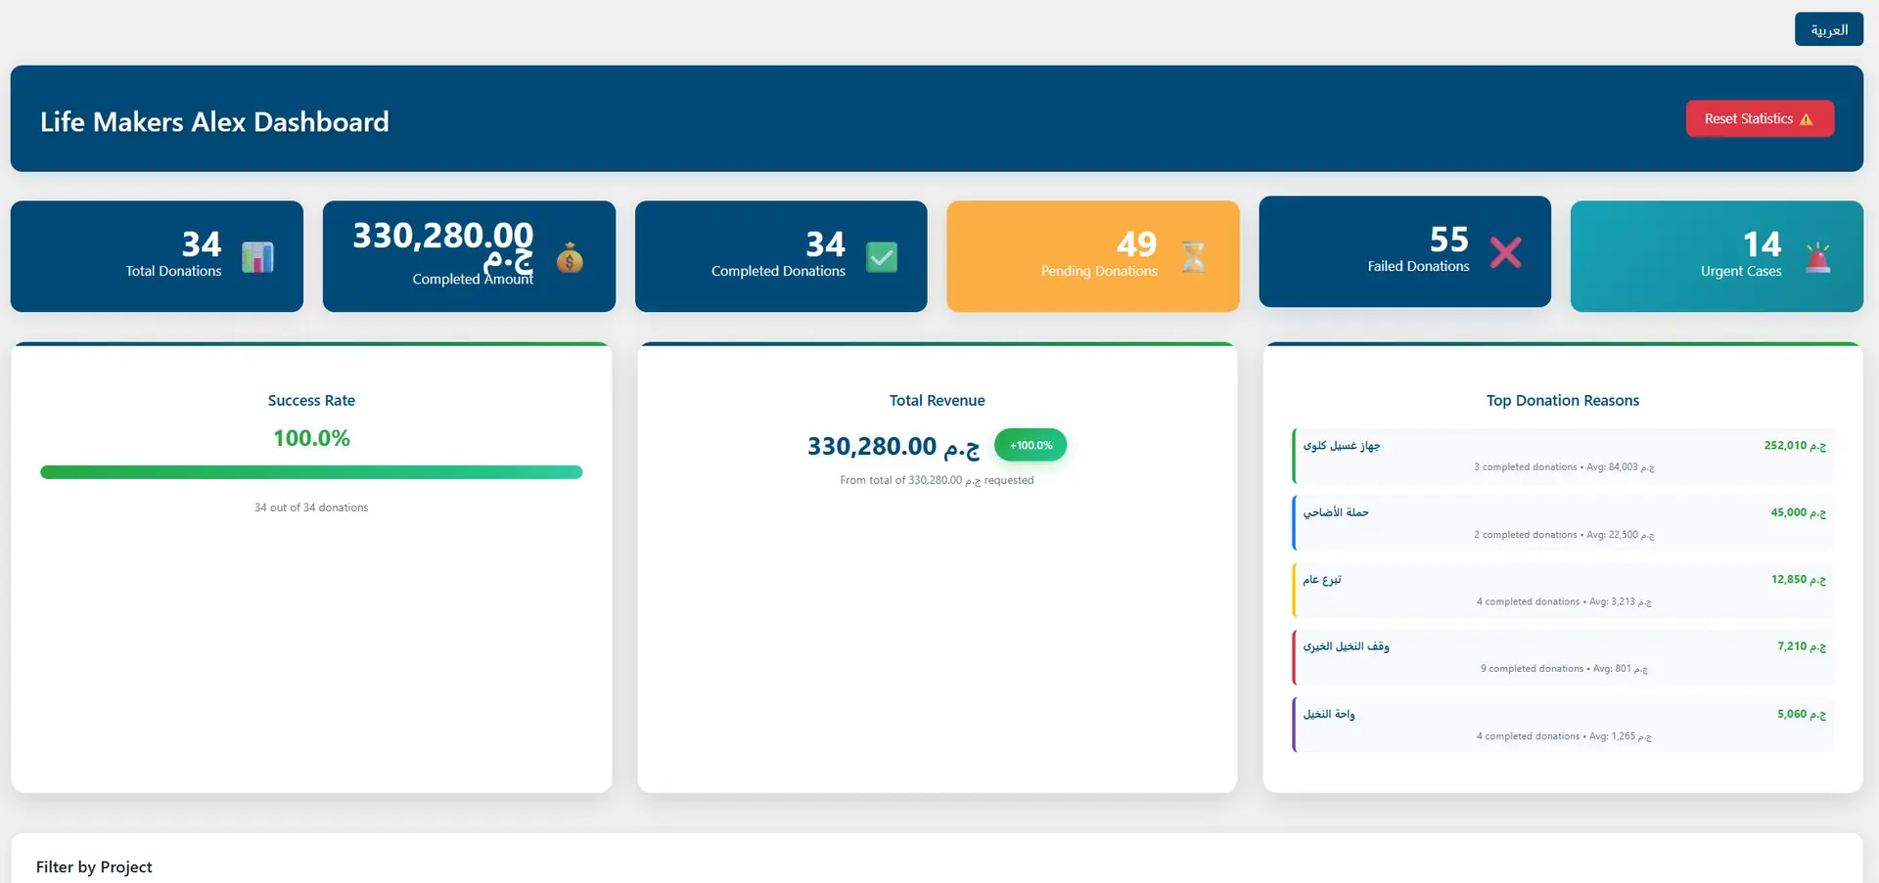The width and height of the screenshot is (1879, 883).
Task: Click the 330,280.00 value under Total Revenue
Action: pyautogui.click(x=894, y=446)
